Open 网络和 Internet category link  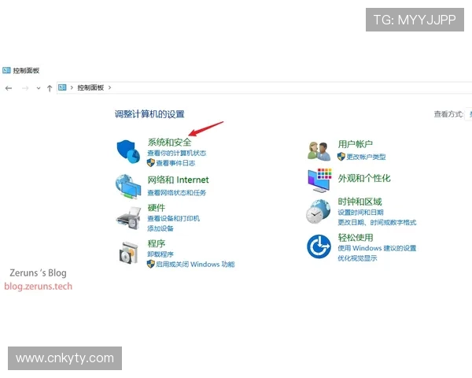(x=179, y=180)
